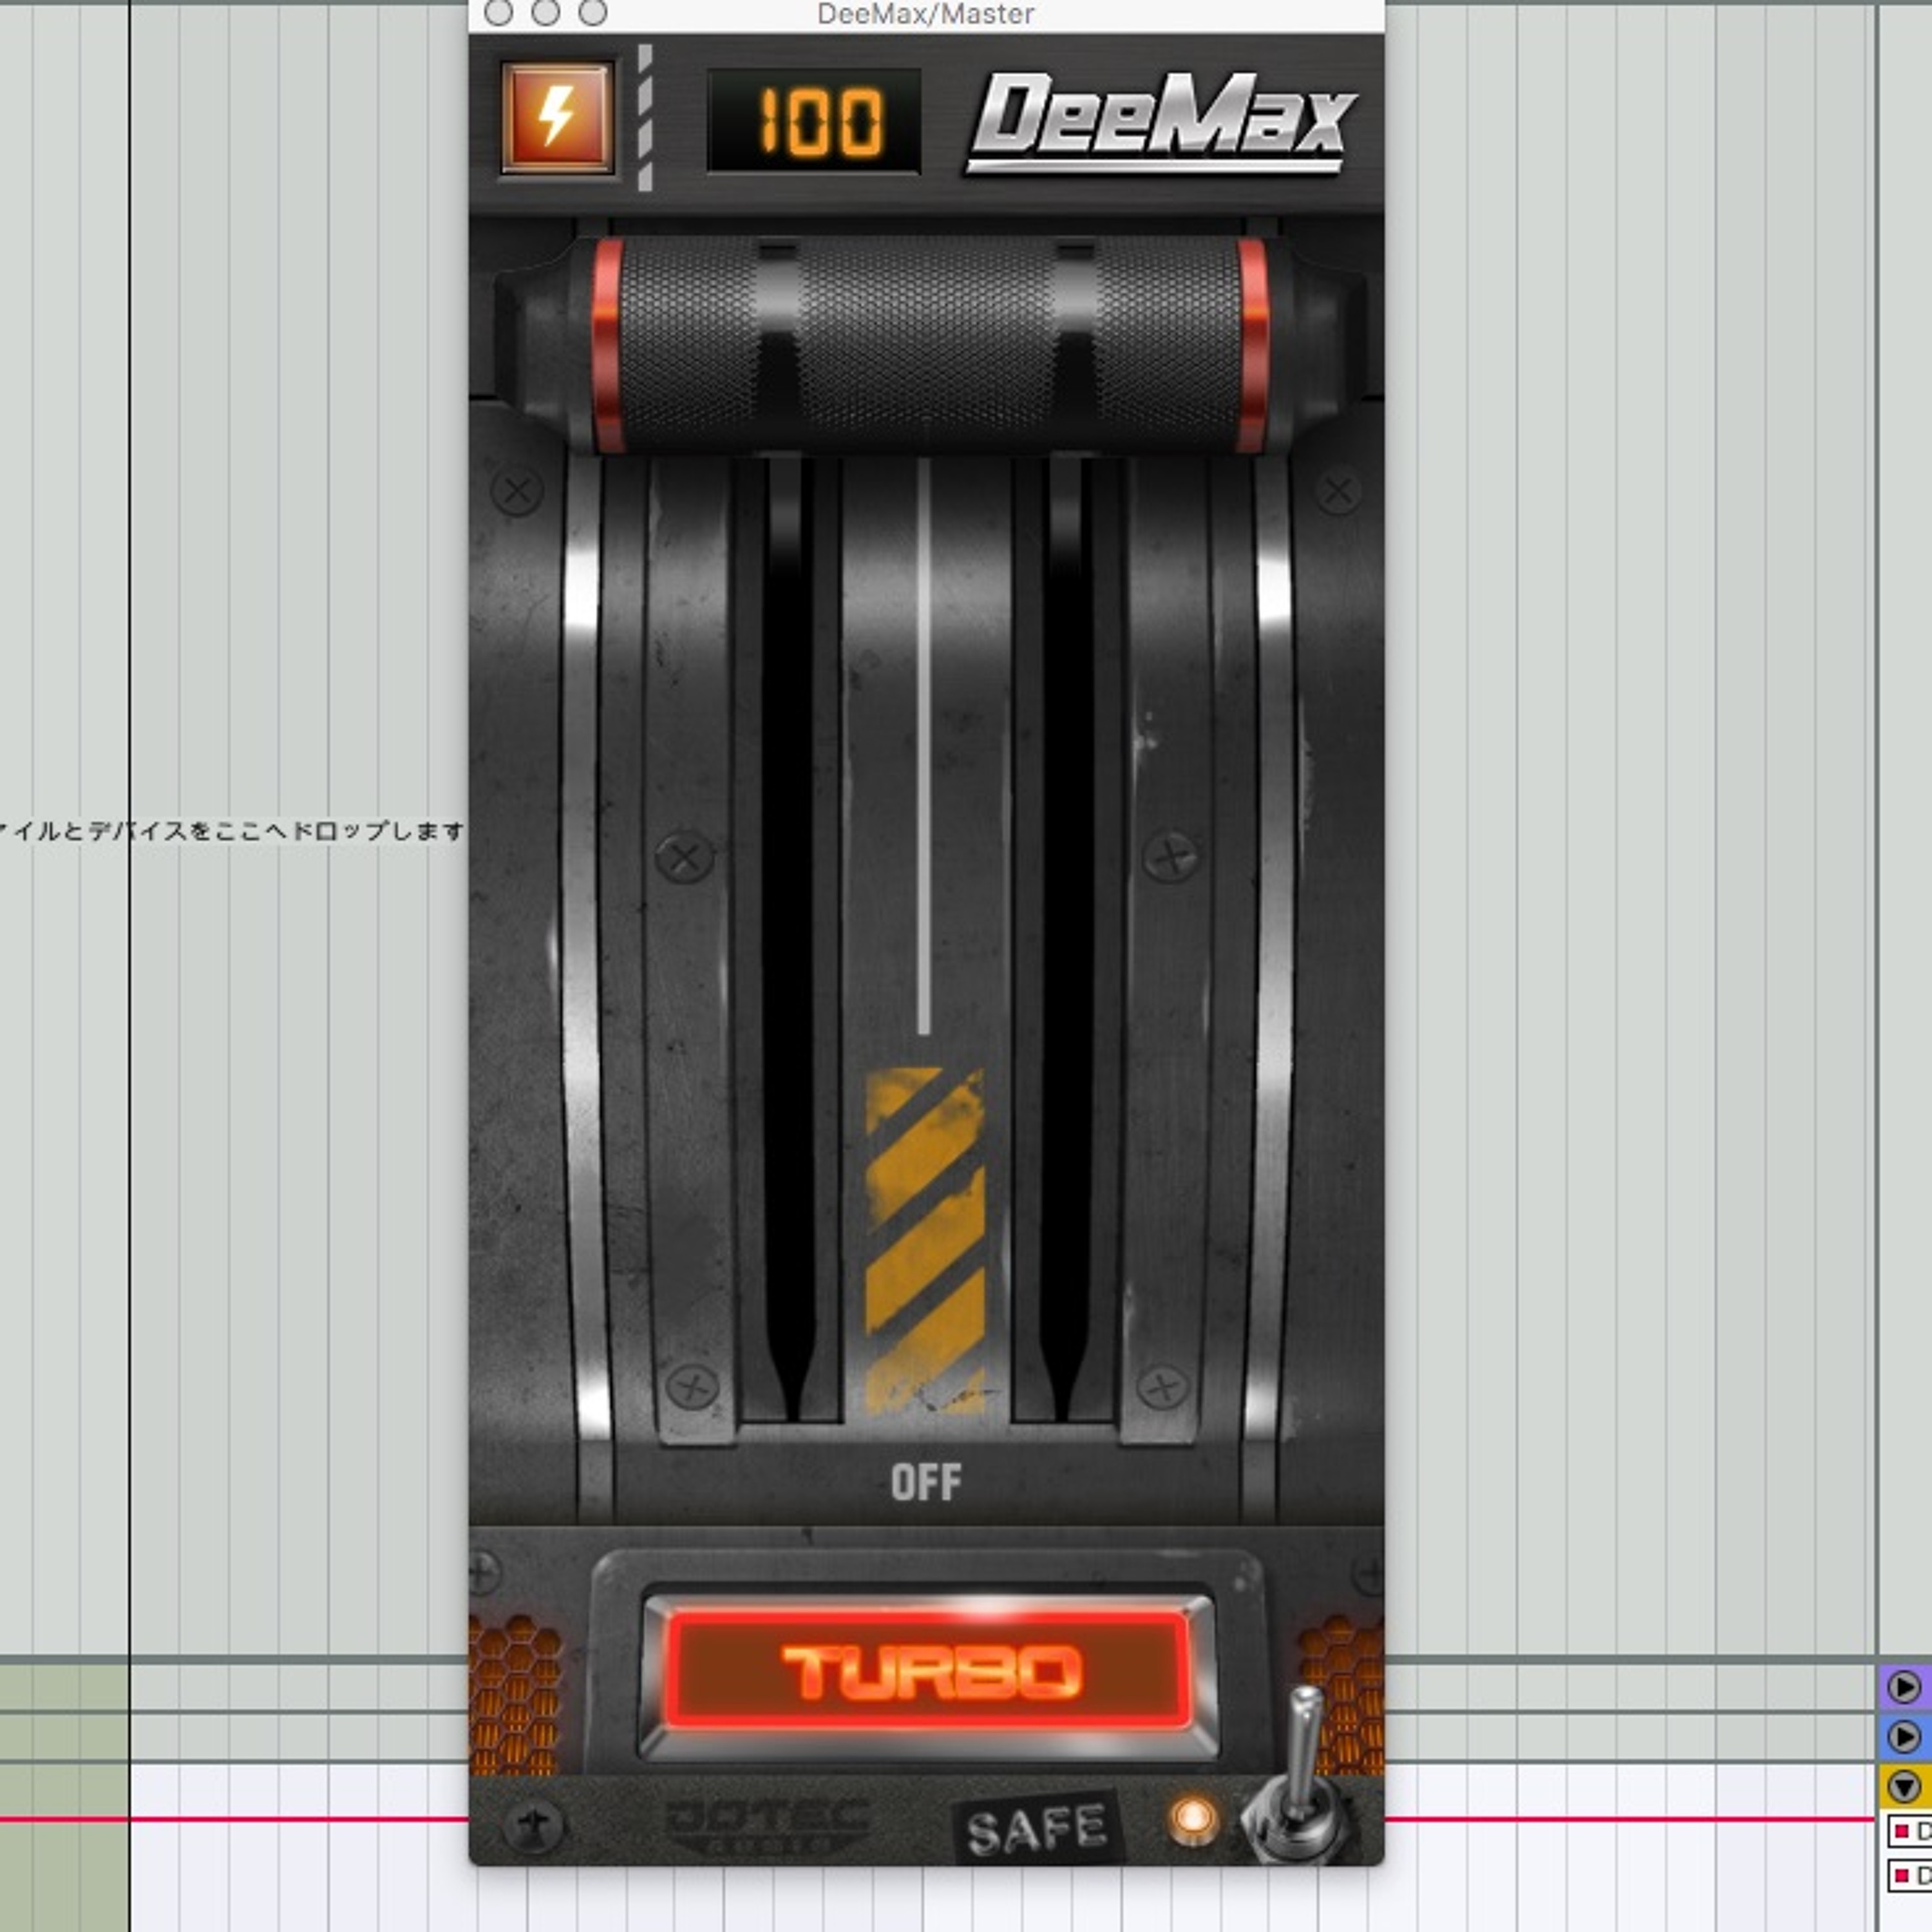Close the DeeMax plugin window
The height and width of the screenshot is (1932, 1932).
click(x=498, y=13)
